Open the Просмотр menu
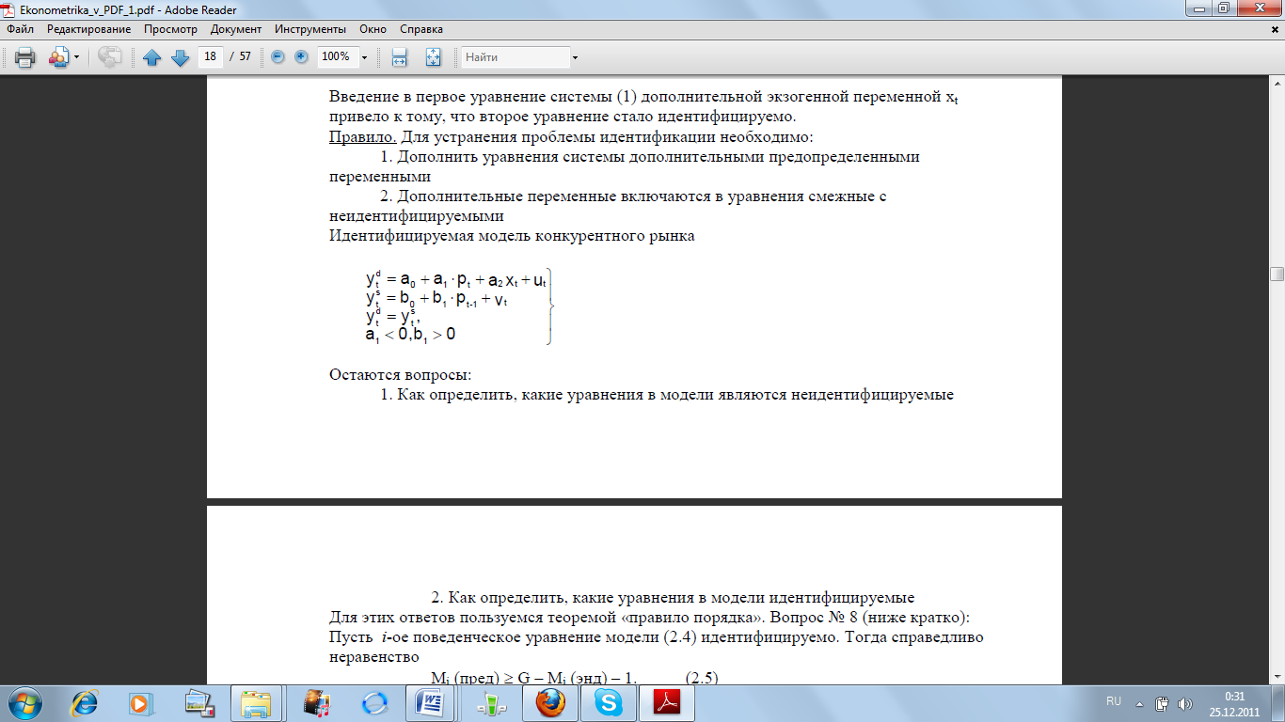 (x=170, y=29)
